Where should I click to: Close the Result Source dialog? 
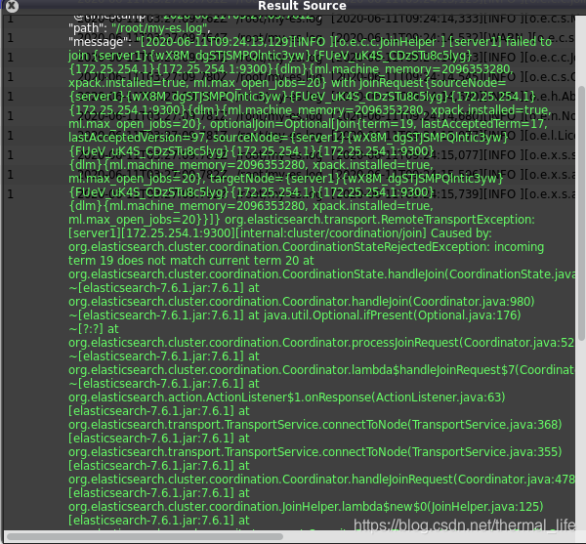point(12,5)
